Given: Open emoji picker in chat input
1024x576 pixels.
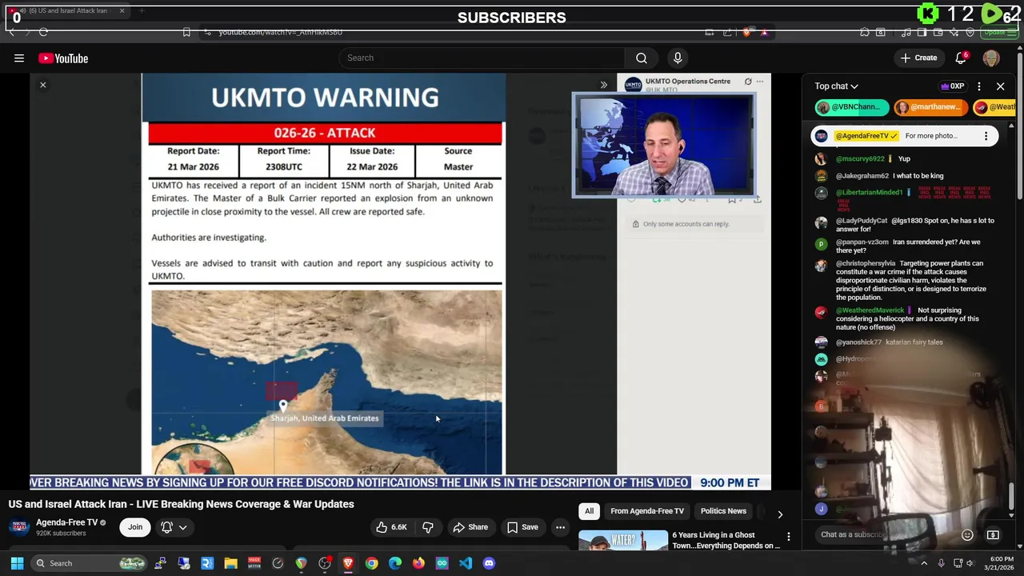Looking at the screenshot, I should (x=967, y=534).
